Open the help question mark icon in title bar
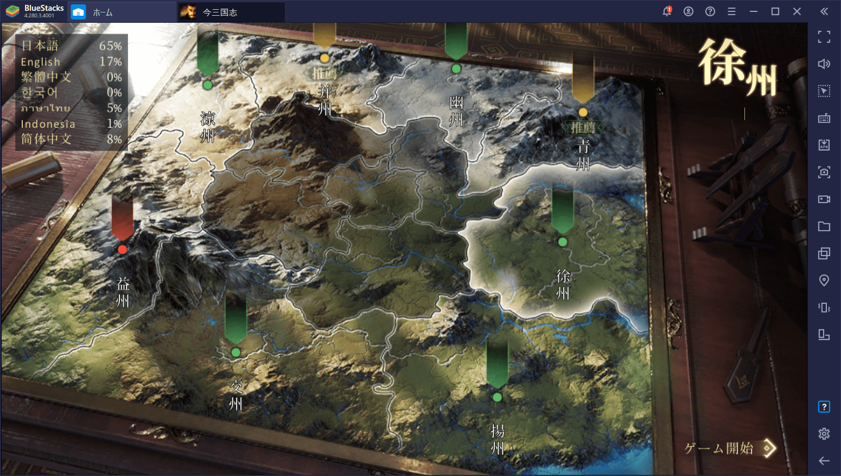Image resolution: width=841 pixels, height=476 pixels. 710,11
